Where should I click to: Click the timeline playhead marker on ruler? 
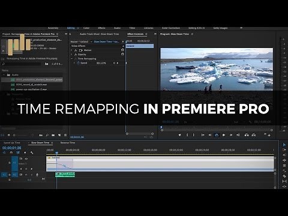[x=56, y=153]
